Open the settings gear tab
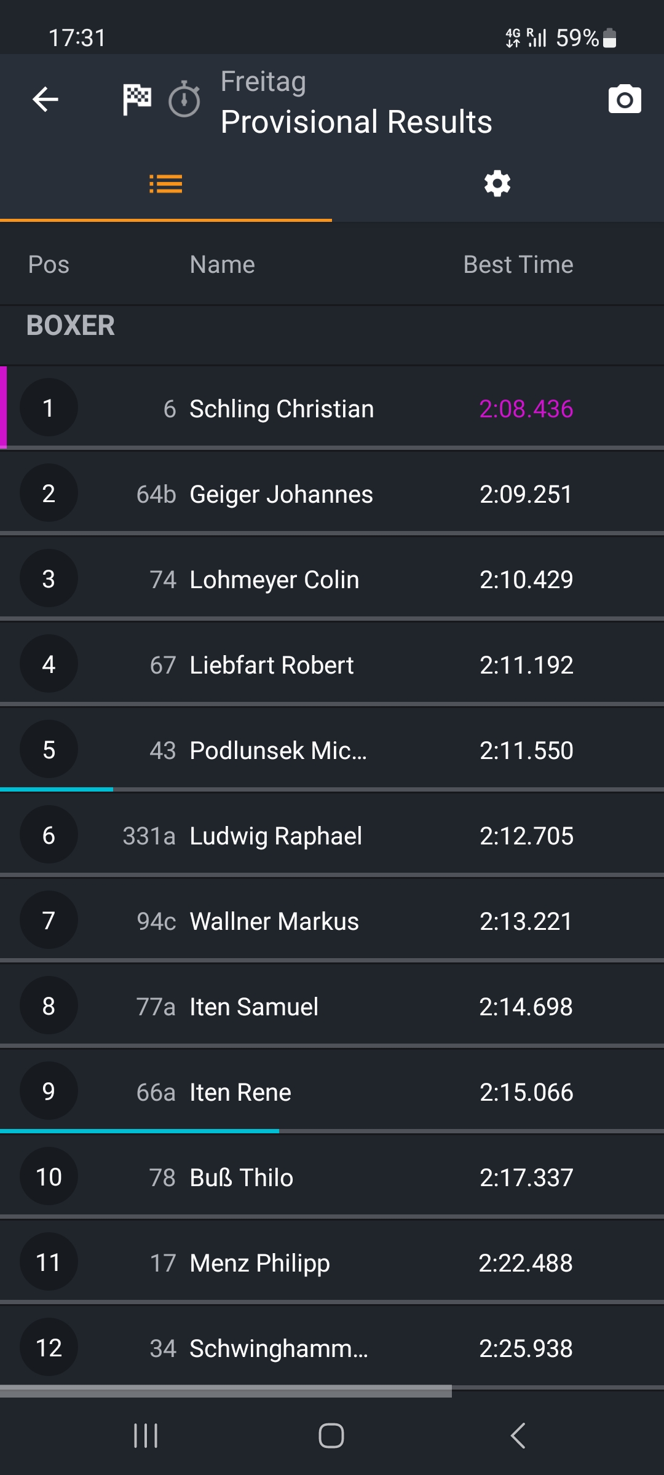The image size is (664, 1475). coord(497,184)
